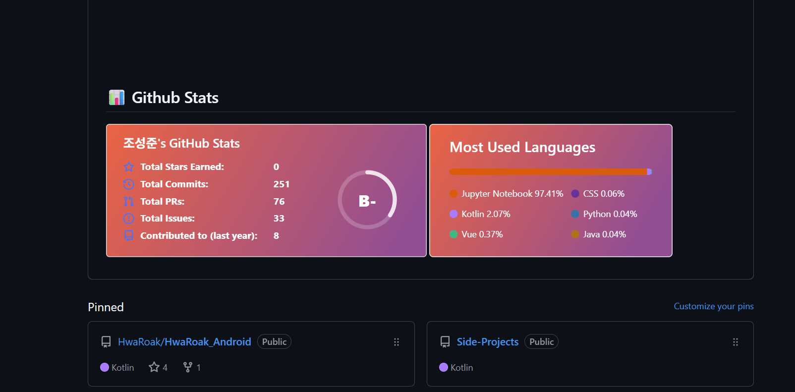Click the 251 total commits value
The height and width of the screenshot is (392, 795).
point(282,184)
